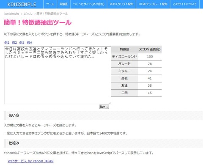The width and height of the screenshot is (203, 165).
Task: Select the 二回 keyword cell
Action: click(x=124, y=93)
